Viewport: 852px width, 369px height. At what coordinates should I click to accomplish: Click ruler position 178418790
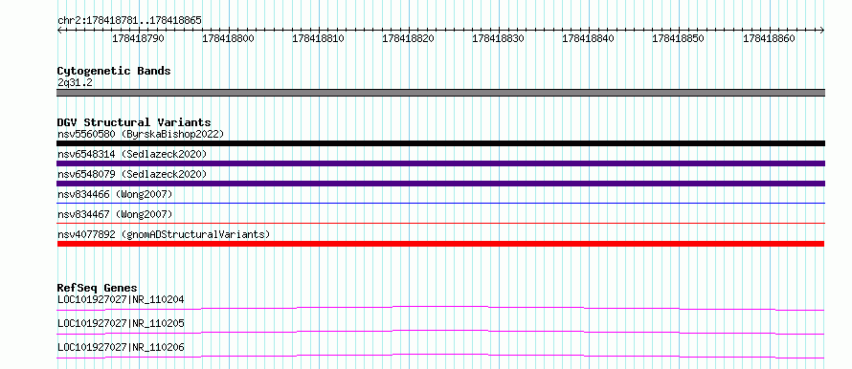138,38
